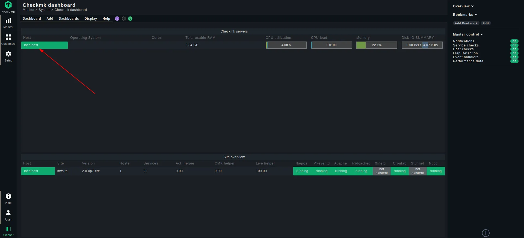Open the Display menu
This screenshot has width=524, height=238.
click(91, 19)
